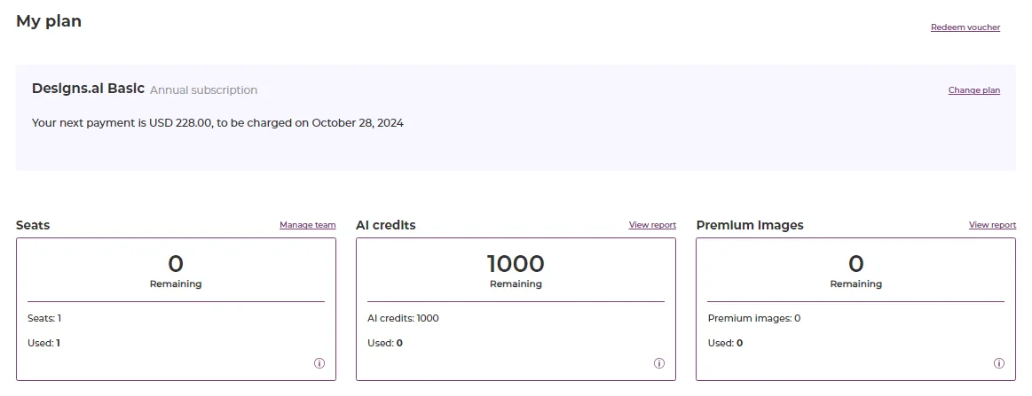The height and width of the screenshot is (396, 1032).
Task: Click the Seats: 1 line
Action: pos(44,319)
